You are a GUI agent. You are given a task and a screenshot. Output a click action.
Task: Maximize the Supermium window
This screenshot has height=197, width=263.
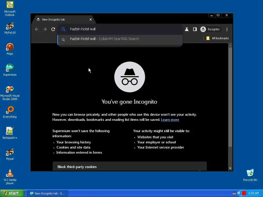[218, 15]
